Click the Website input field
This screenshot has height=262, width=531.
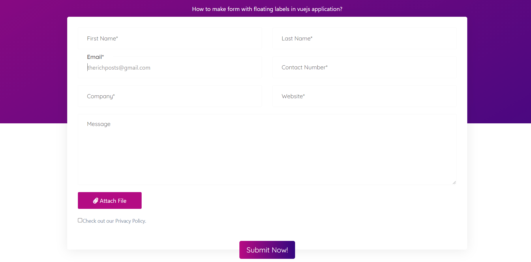364,96
